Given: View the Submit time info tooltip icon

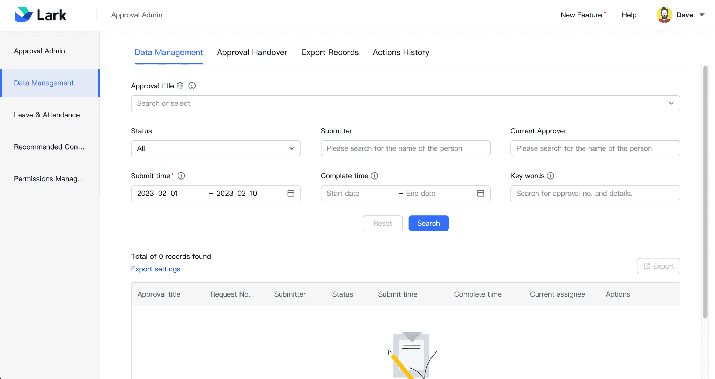Looking at the screenshot, I should pos(181,176).
